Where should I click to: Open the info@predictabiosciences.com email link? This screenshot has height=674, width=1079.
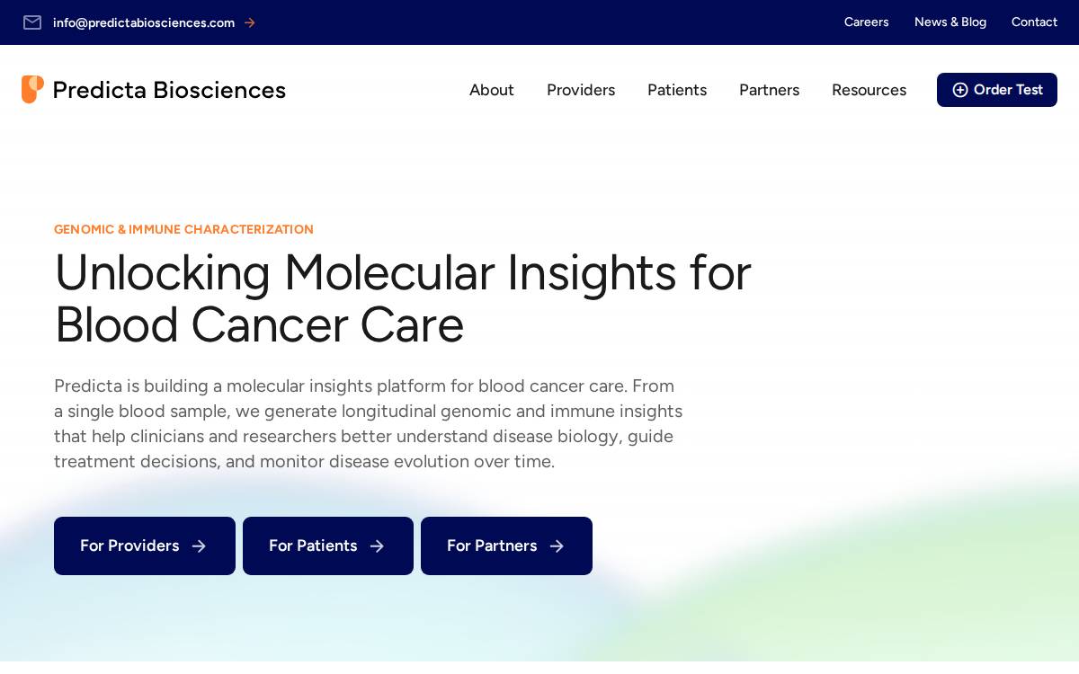coord(144,22)
